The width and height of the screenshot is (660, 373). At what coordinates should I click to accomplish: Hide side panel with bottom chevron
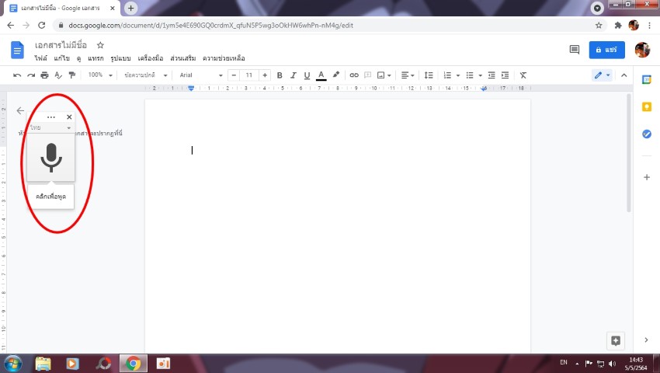click(x=646, y=340)
